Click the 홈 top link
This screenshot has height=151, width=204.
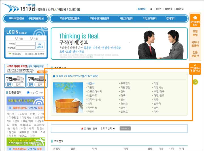coord(151,9)
